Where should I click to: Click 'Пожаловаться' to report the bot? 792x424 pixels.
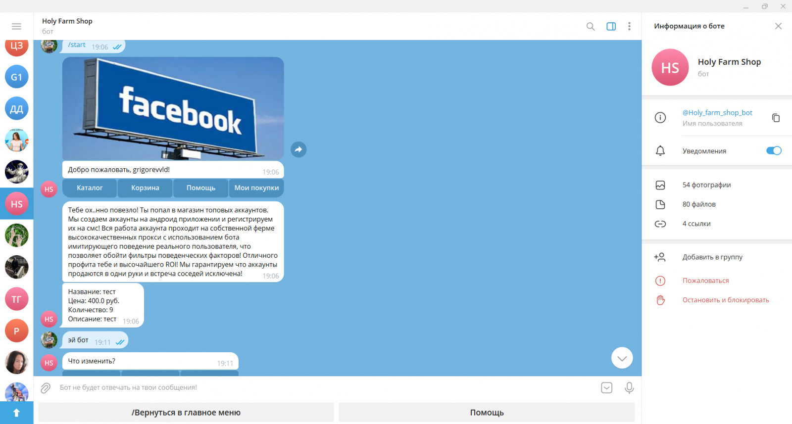(706, 281)
